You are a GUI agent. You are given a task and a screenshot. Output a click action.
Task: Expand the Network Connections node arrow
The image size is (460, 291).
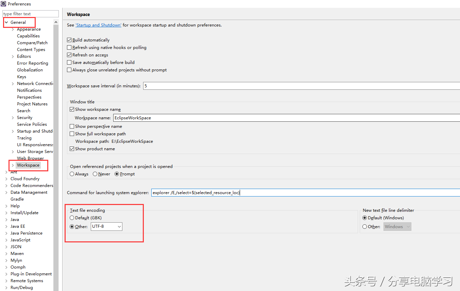(x=13, y=84)
